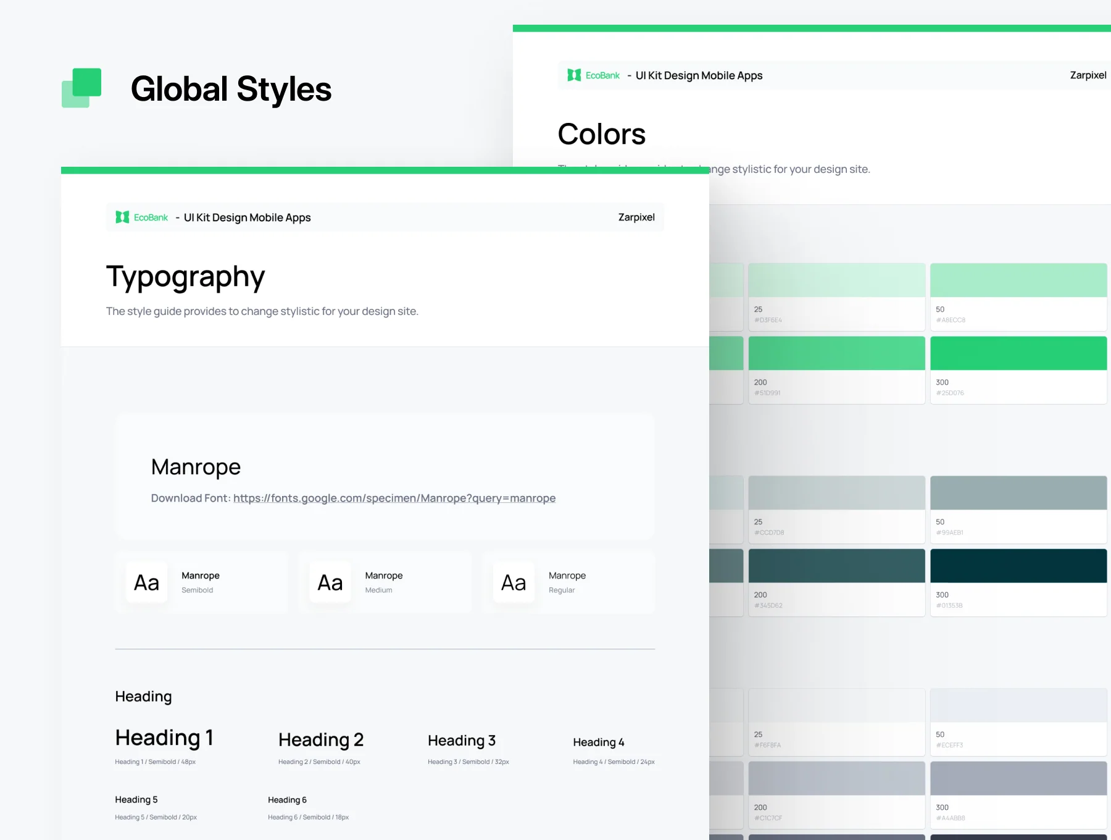1111x840 pixels.
Task: Pick the green 50 swatch #A8ECC8
Action: coord(1018,297)
